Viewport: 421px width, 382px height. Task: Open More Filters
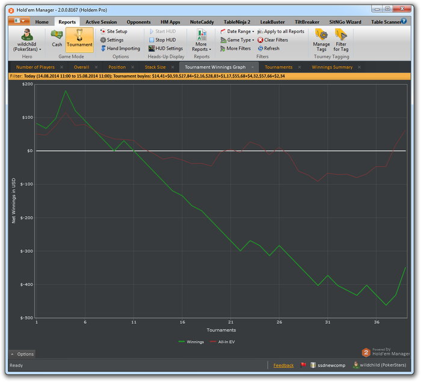[236, 49]
